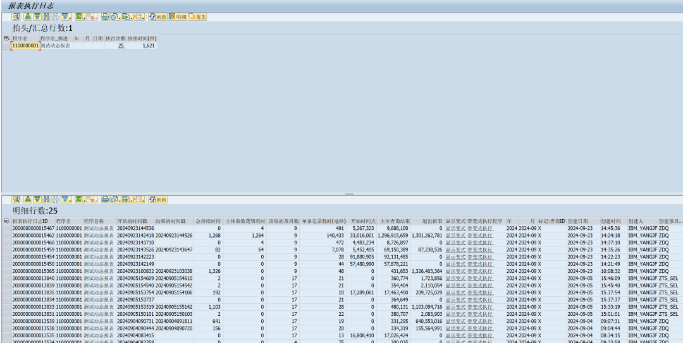The image size is (683, 343).
Task: Select log ID cell 200000000015365
Action: 33,271
